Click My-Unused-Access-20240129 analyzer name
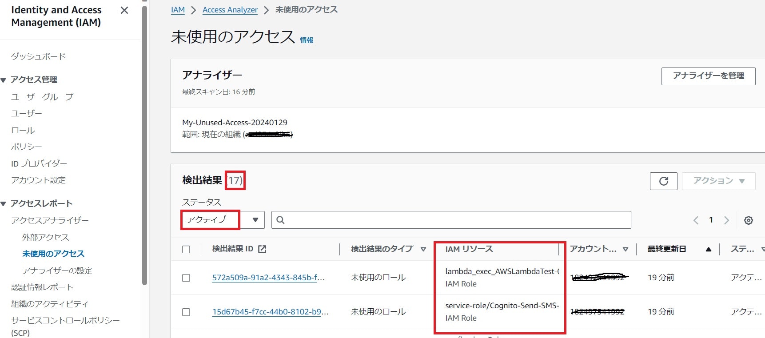The height and width of the screenshot is (338, 765). pyautogui.click(x=235, y=123)
